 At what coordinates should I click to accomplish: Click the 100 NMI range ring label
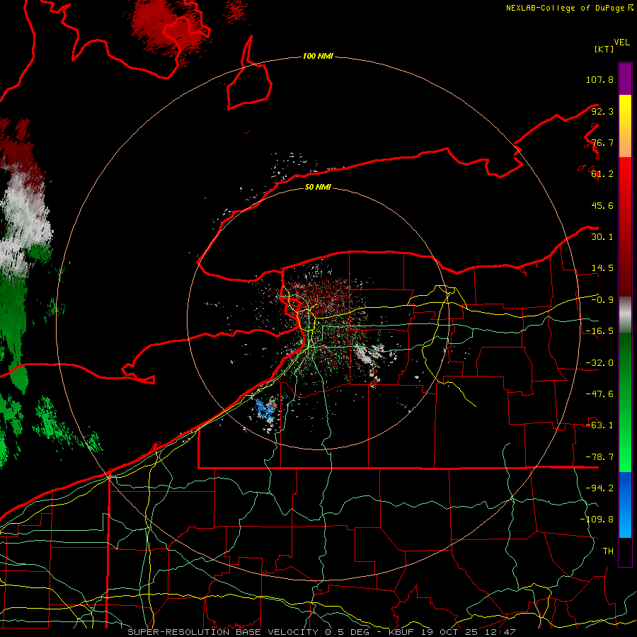coord(318,56)
